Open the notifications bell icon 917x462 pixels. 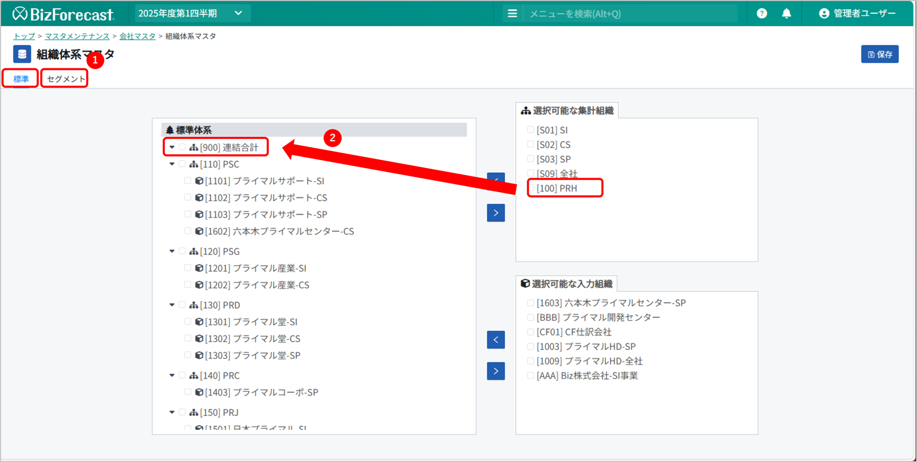click(x=786, y=14)
